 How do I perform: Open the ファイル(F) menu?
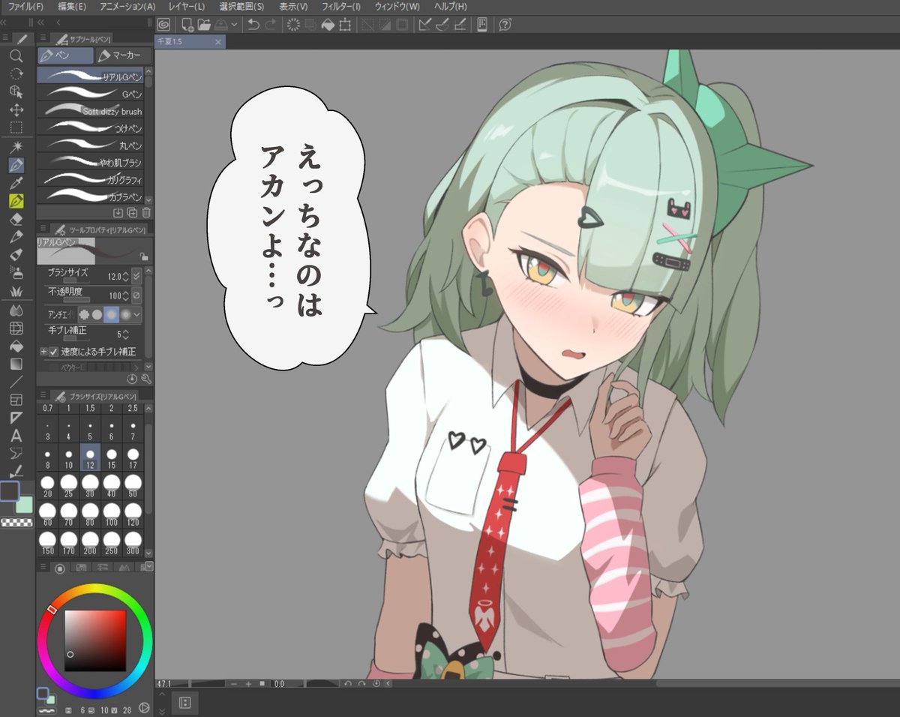pos(25,6)
